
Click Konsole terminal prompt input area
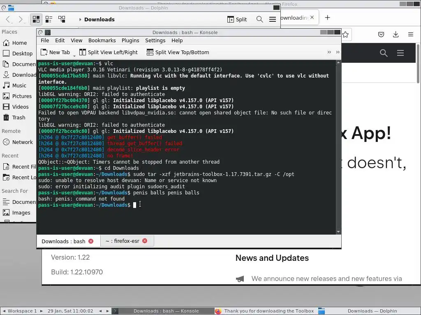[x=135, y=205]
